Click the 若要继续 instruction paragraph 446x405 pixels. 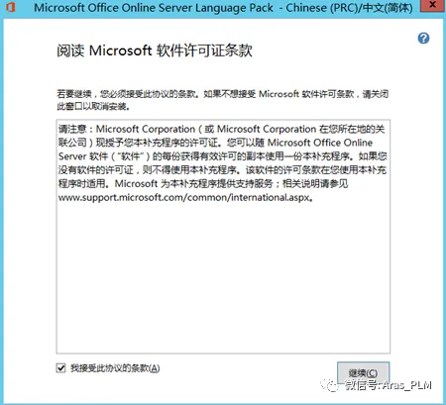(222, 100)
